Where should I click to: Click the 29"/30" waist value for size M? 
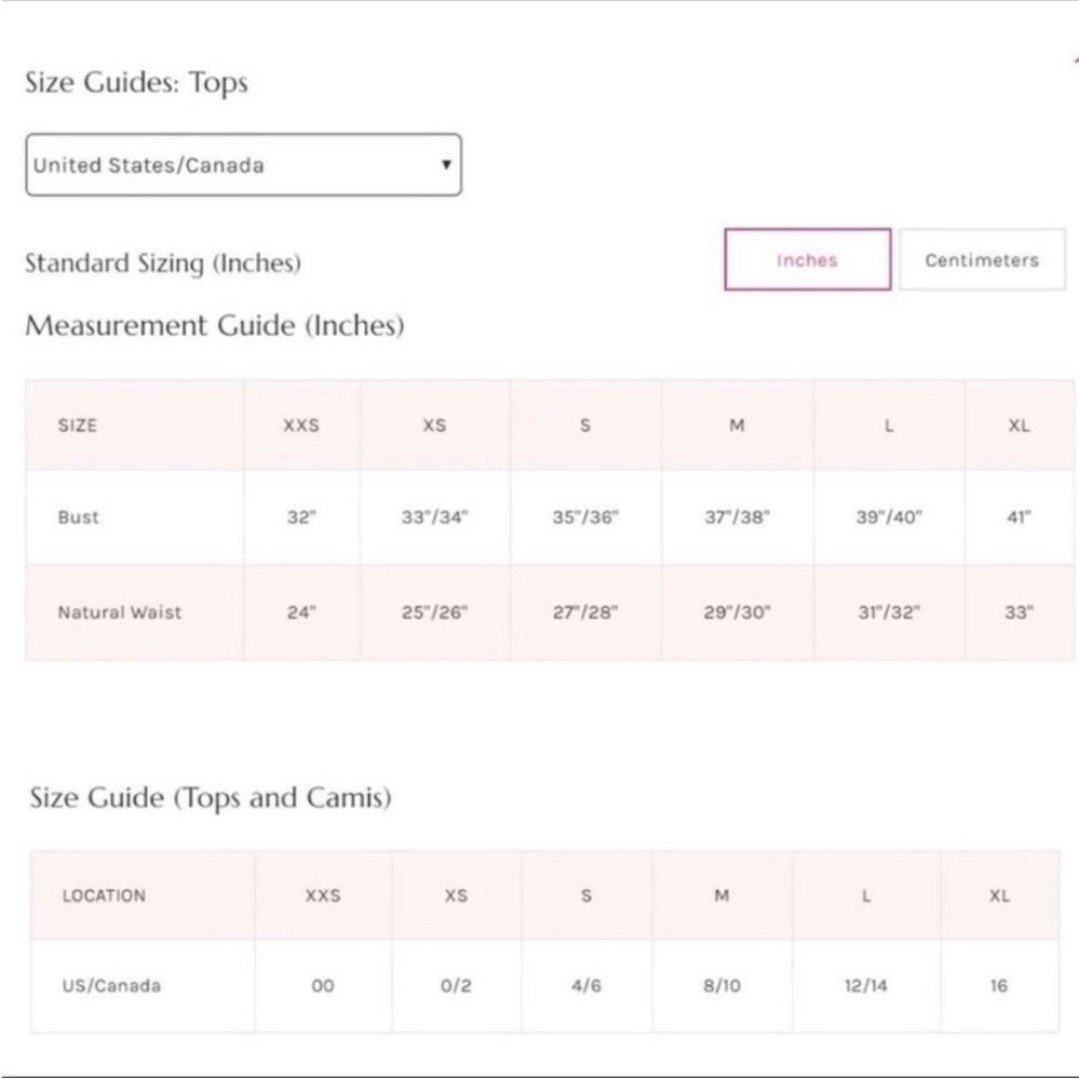click(x=737, y=612)
